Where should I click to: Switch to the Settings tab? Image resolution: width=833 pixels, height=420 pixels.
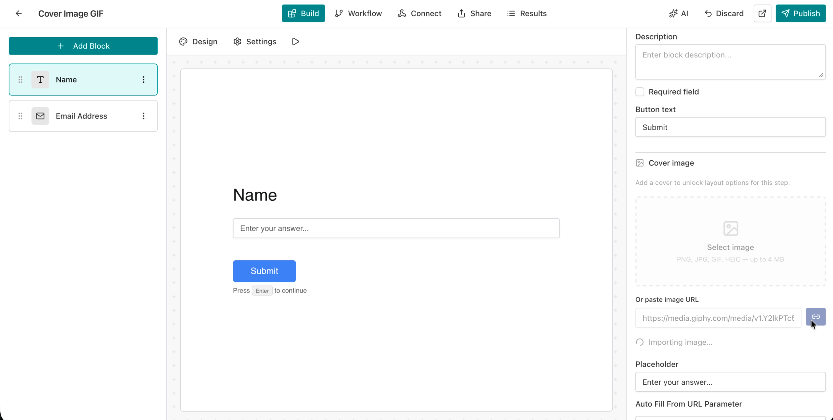click(x=254, y=41)
